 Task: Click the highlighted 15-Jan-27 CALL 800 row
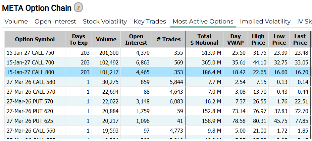pyautogui.click(x=30, y=72)
